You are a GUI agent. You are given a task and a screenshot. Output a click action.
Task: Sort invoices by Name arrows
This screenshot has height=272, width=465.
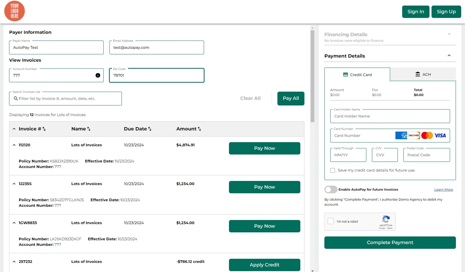pyautogui.click(x=89, y=129)
